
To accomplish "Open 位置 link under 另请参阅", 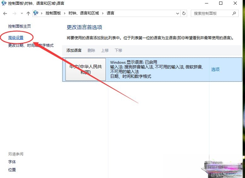I will pyautogui.click(x=12, y=170).
